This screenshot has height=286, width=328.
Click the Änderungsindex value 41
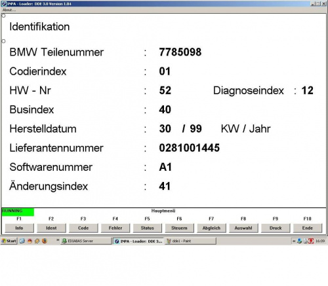point(165,187)
